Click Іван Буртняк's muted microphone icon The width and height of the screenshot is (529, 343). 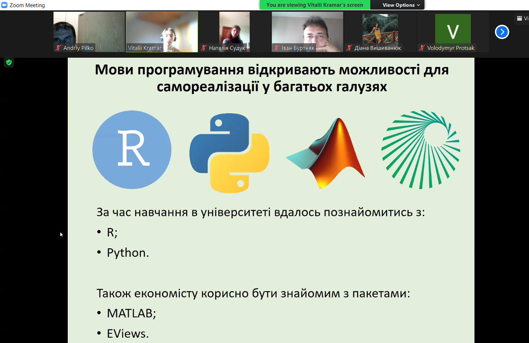tap(276, 48)
